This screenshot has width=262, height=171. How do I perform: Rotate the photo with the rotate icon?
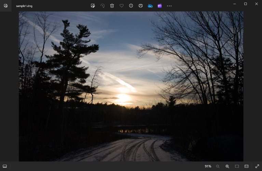click(x=102, y=6)
